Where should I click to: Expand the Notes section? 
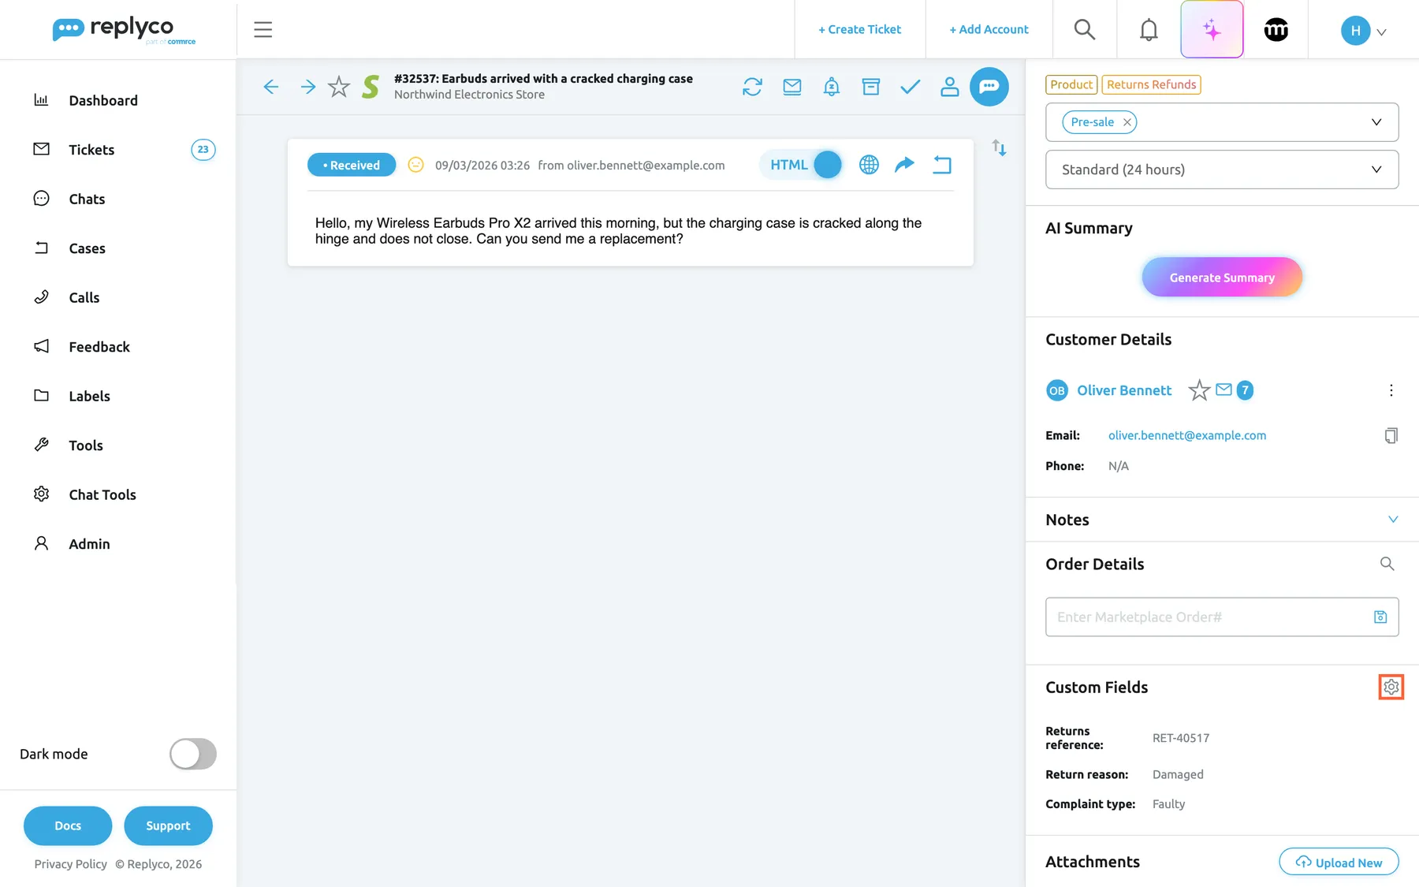point(1393,520)
